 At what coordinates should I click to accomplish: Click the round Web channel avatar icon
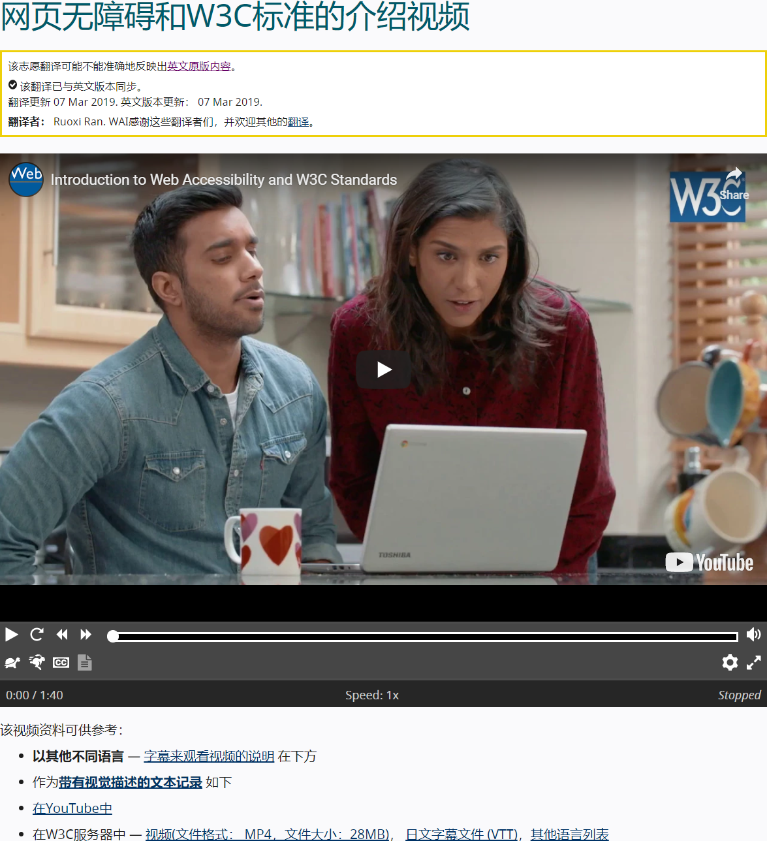pyautogui.click(x=26, y=180)
